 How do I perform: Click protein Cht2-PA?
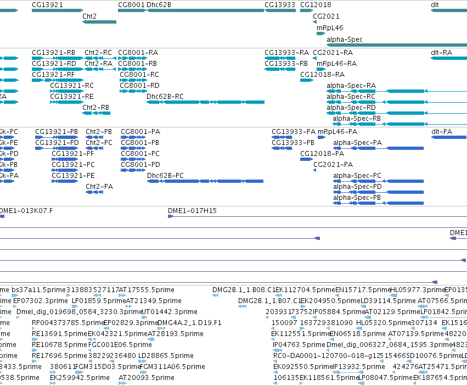pyautogui.click(x=99, y=187)
